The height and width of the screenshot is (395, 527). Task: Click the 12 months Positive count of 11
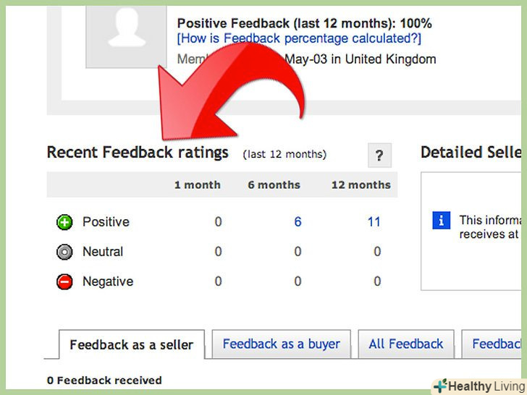[374, 222]
